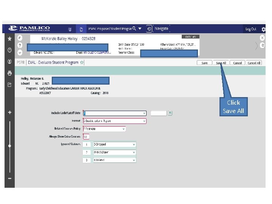Click the Catalog 2018 text

99,93
